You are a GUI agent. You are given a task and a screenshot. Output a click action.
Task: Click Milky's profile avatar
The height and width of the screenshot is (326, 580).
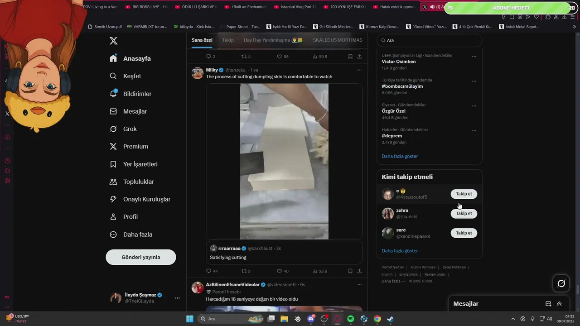point(198,73)
